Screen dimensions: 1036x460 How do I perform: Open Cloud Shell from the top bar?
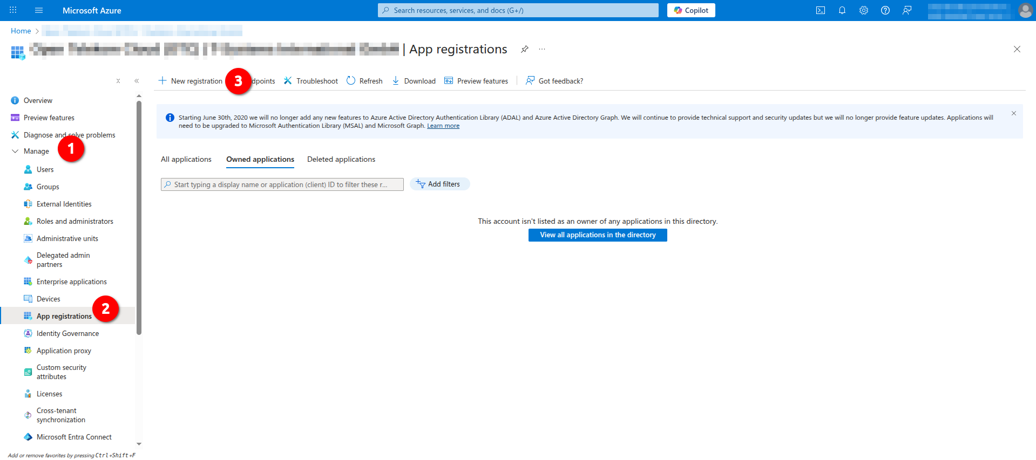820,10
